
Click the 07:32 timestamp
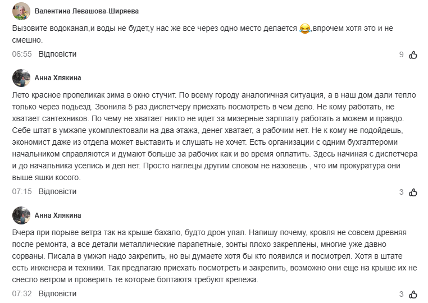click(x=22, y=294)
